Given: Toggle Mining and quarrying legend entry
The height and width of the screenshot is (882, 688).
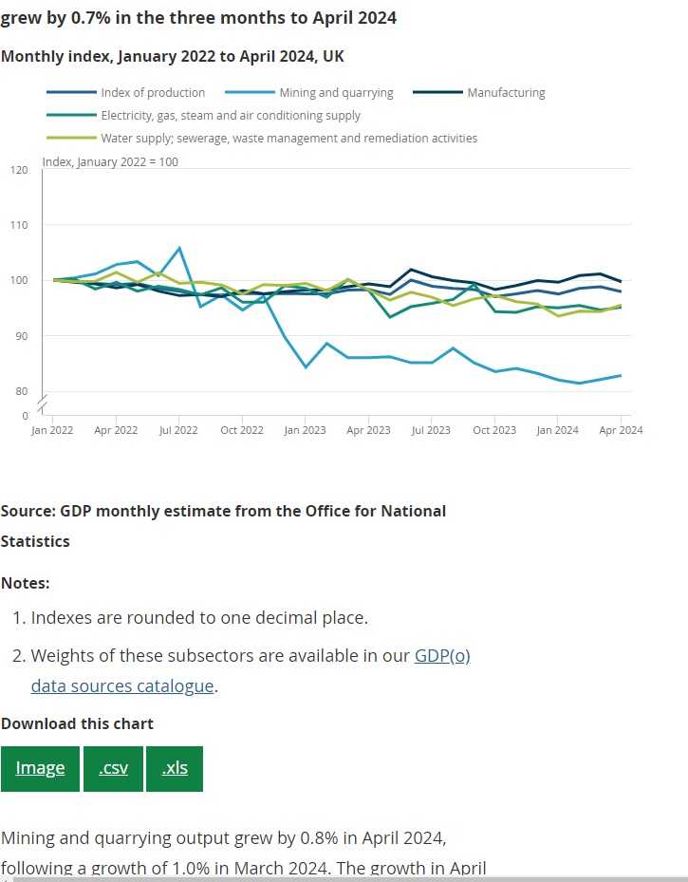Looking at the screenshot, I should (x=336, y=93).
